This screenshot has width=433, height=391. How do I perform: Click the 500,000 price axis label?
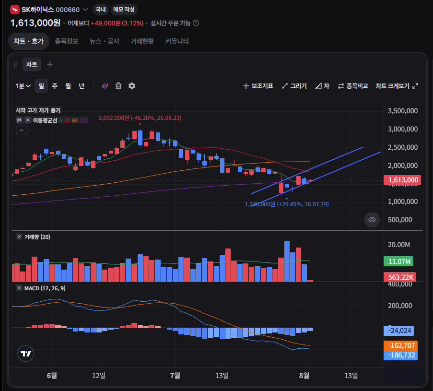pyautogui.click(x=400, y=220)
